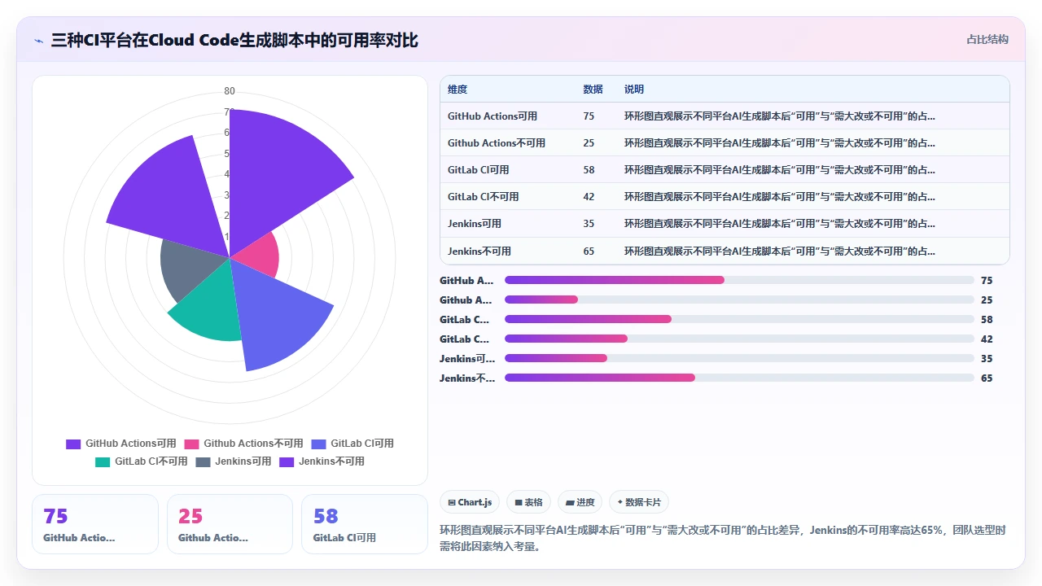Screen dimensions: 1042x586
Task: Click the progress bar showing 25
Action: click(739, 300)
